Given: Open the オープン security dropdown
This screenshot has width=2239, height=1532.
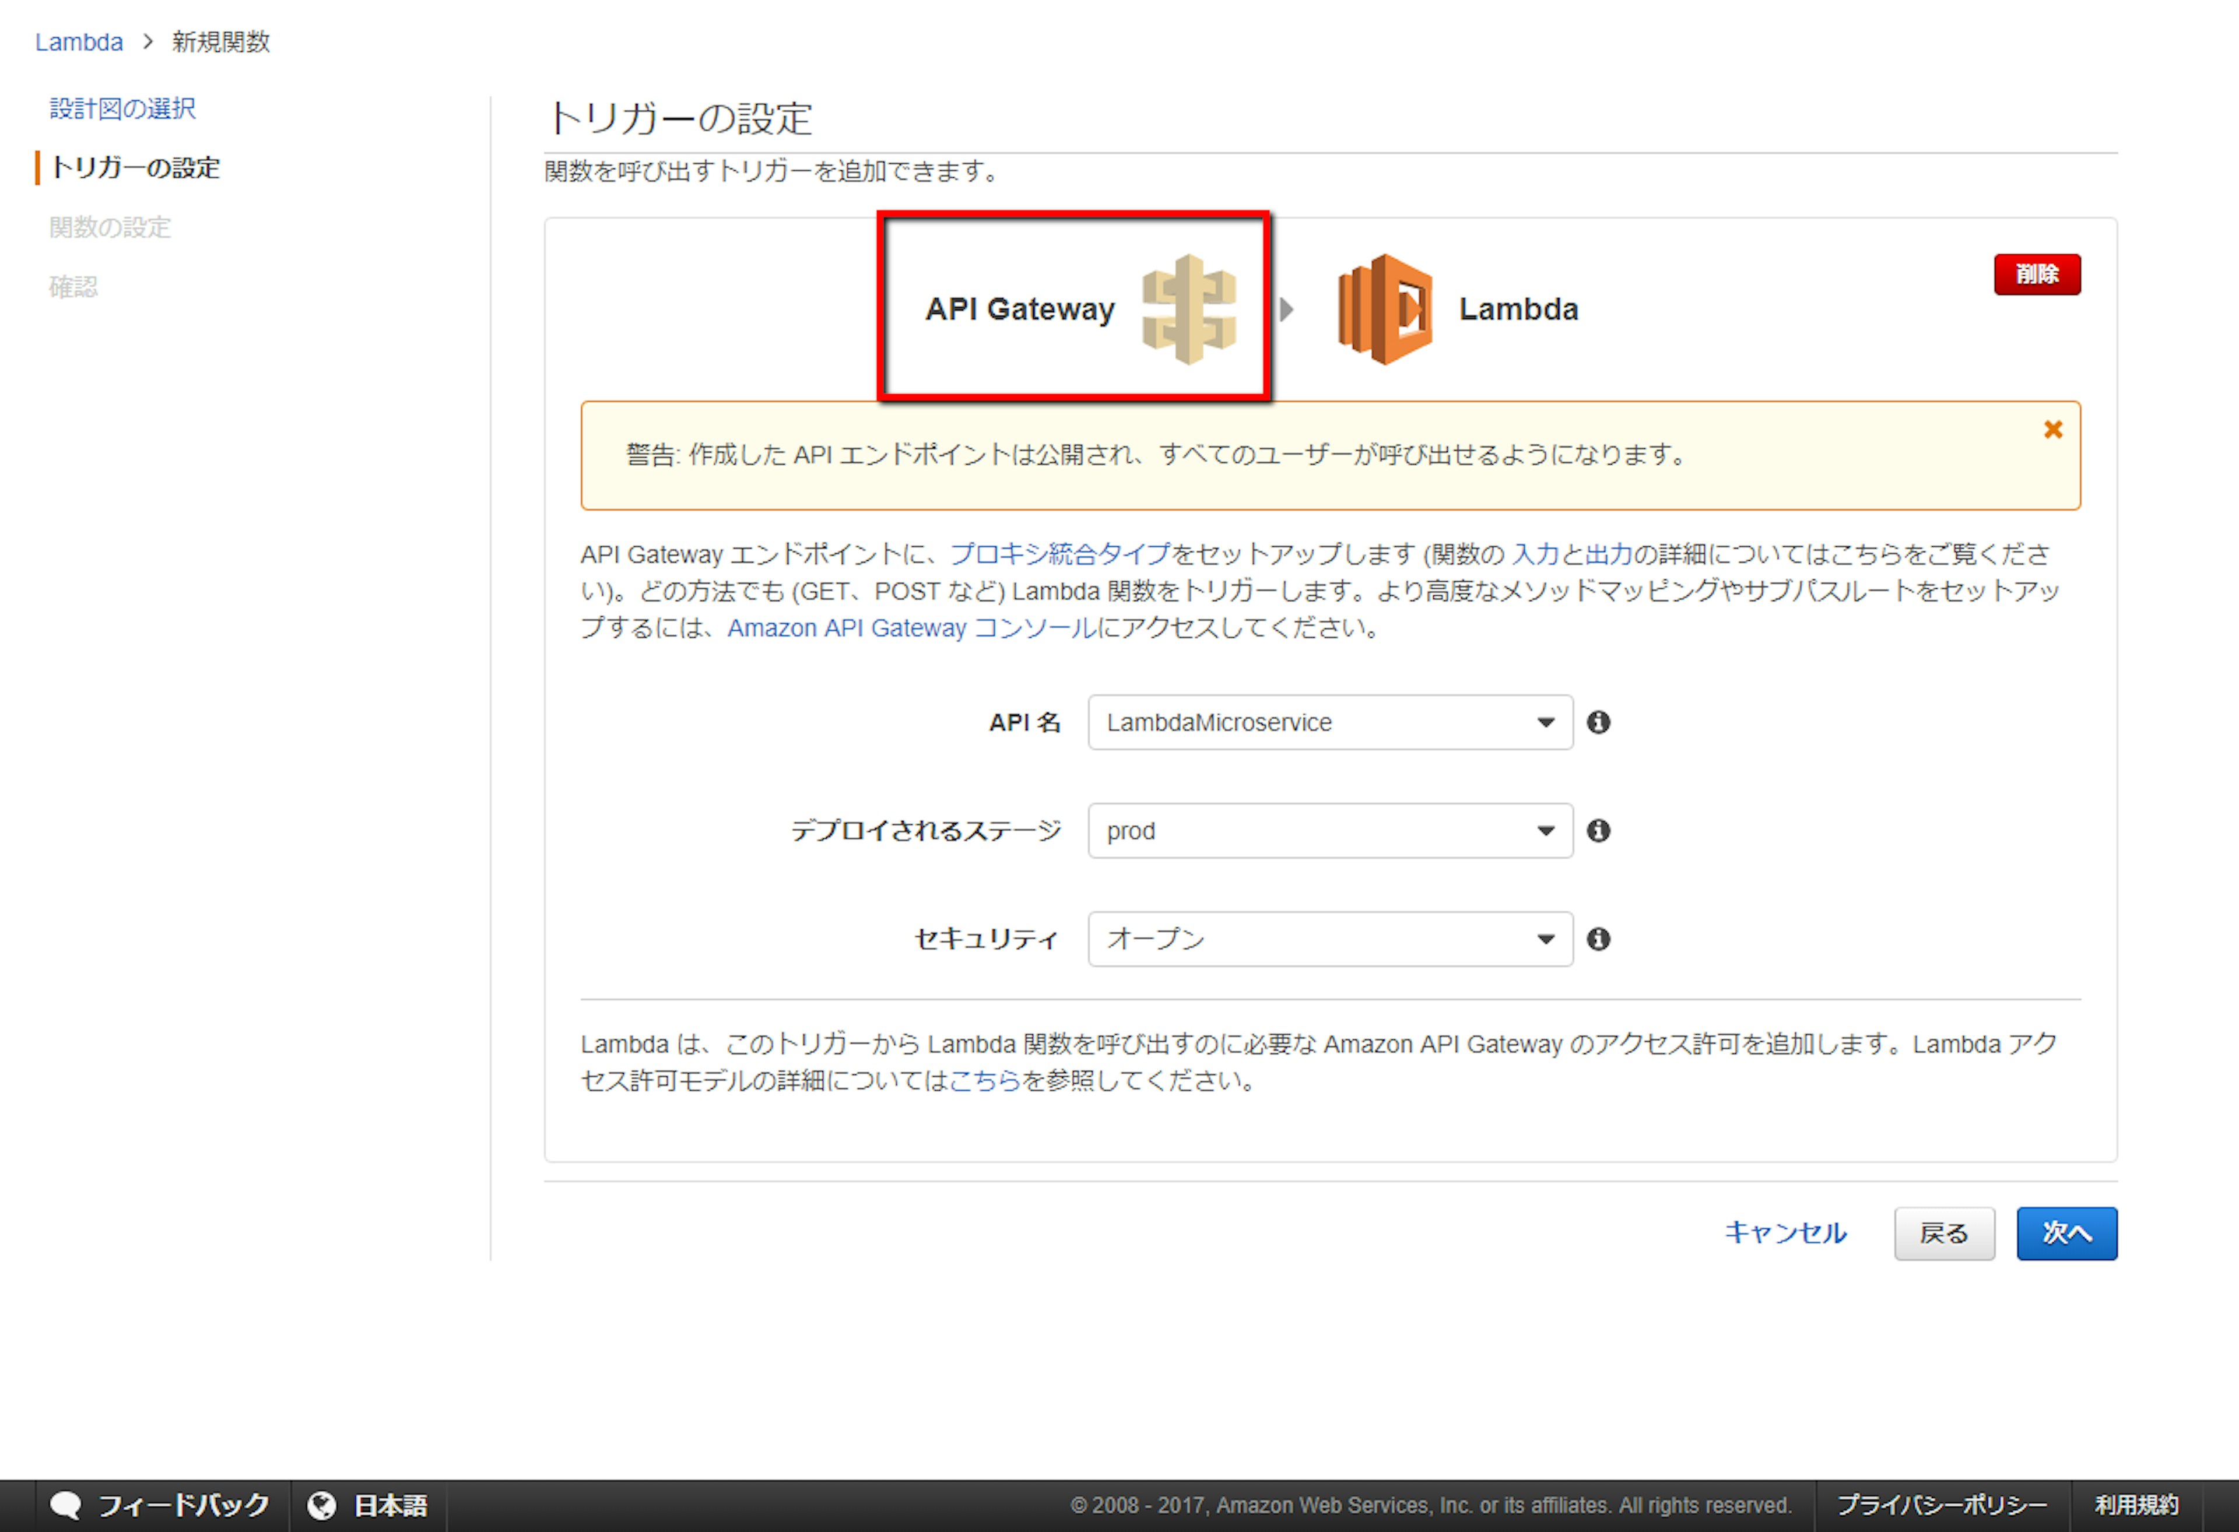Looking at the screenshot, I should coord(1329,939).
